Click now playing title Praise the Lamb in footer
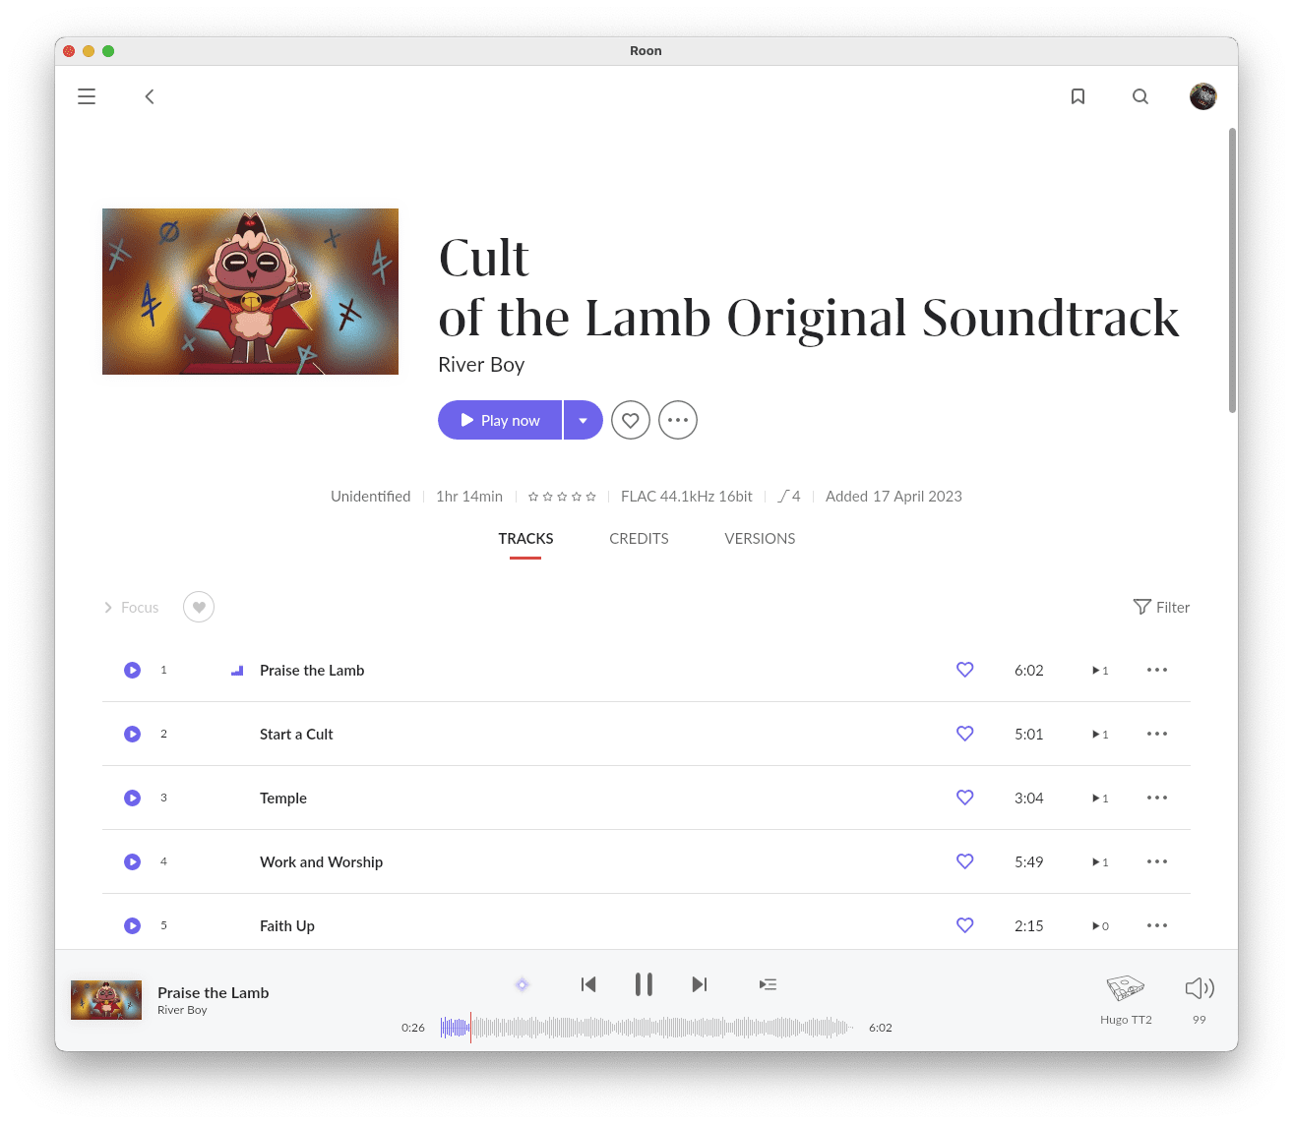This screenshot has height=1124, width=1293. pyautogui.click(x=213, y=993)
